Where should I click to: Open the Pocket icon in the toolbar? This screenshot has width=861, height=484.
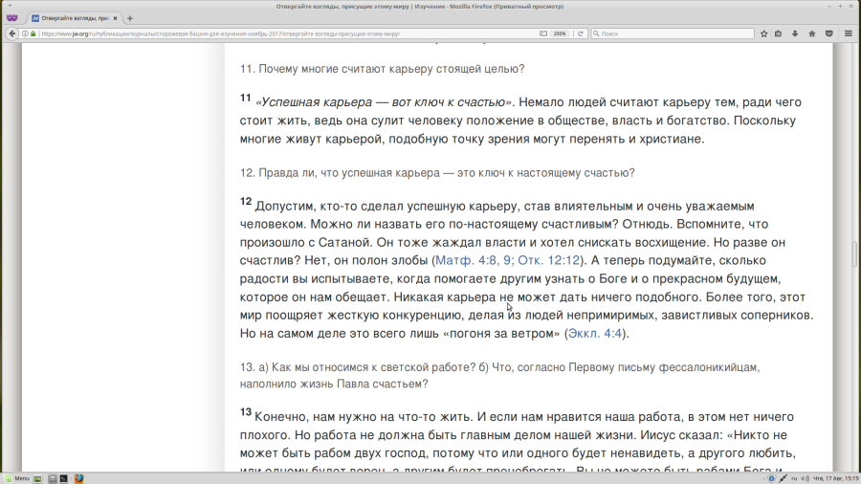pos(829,33)
